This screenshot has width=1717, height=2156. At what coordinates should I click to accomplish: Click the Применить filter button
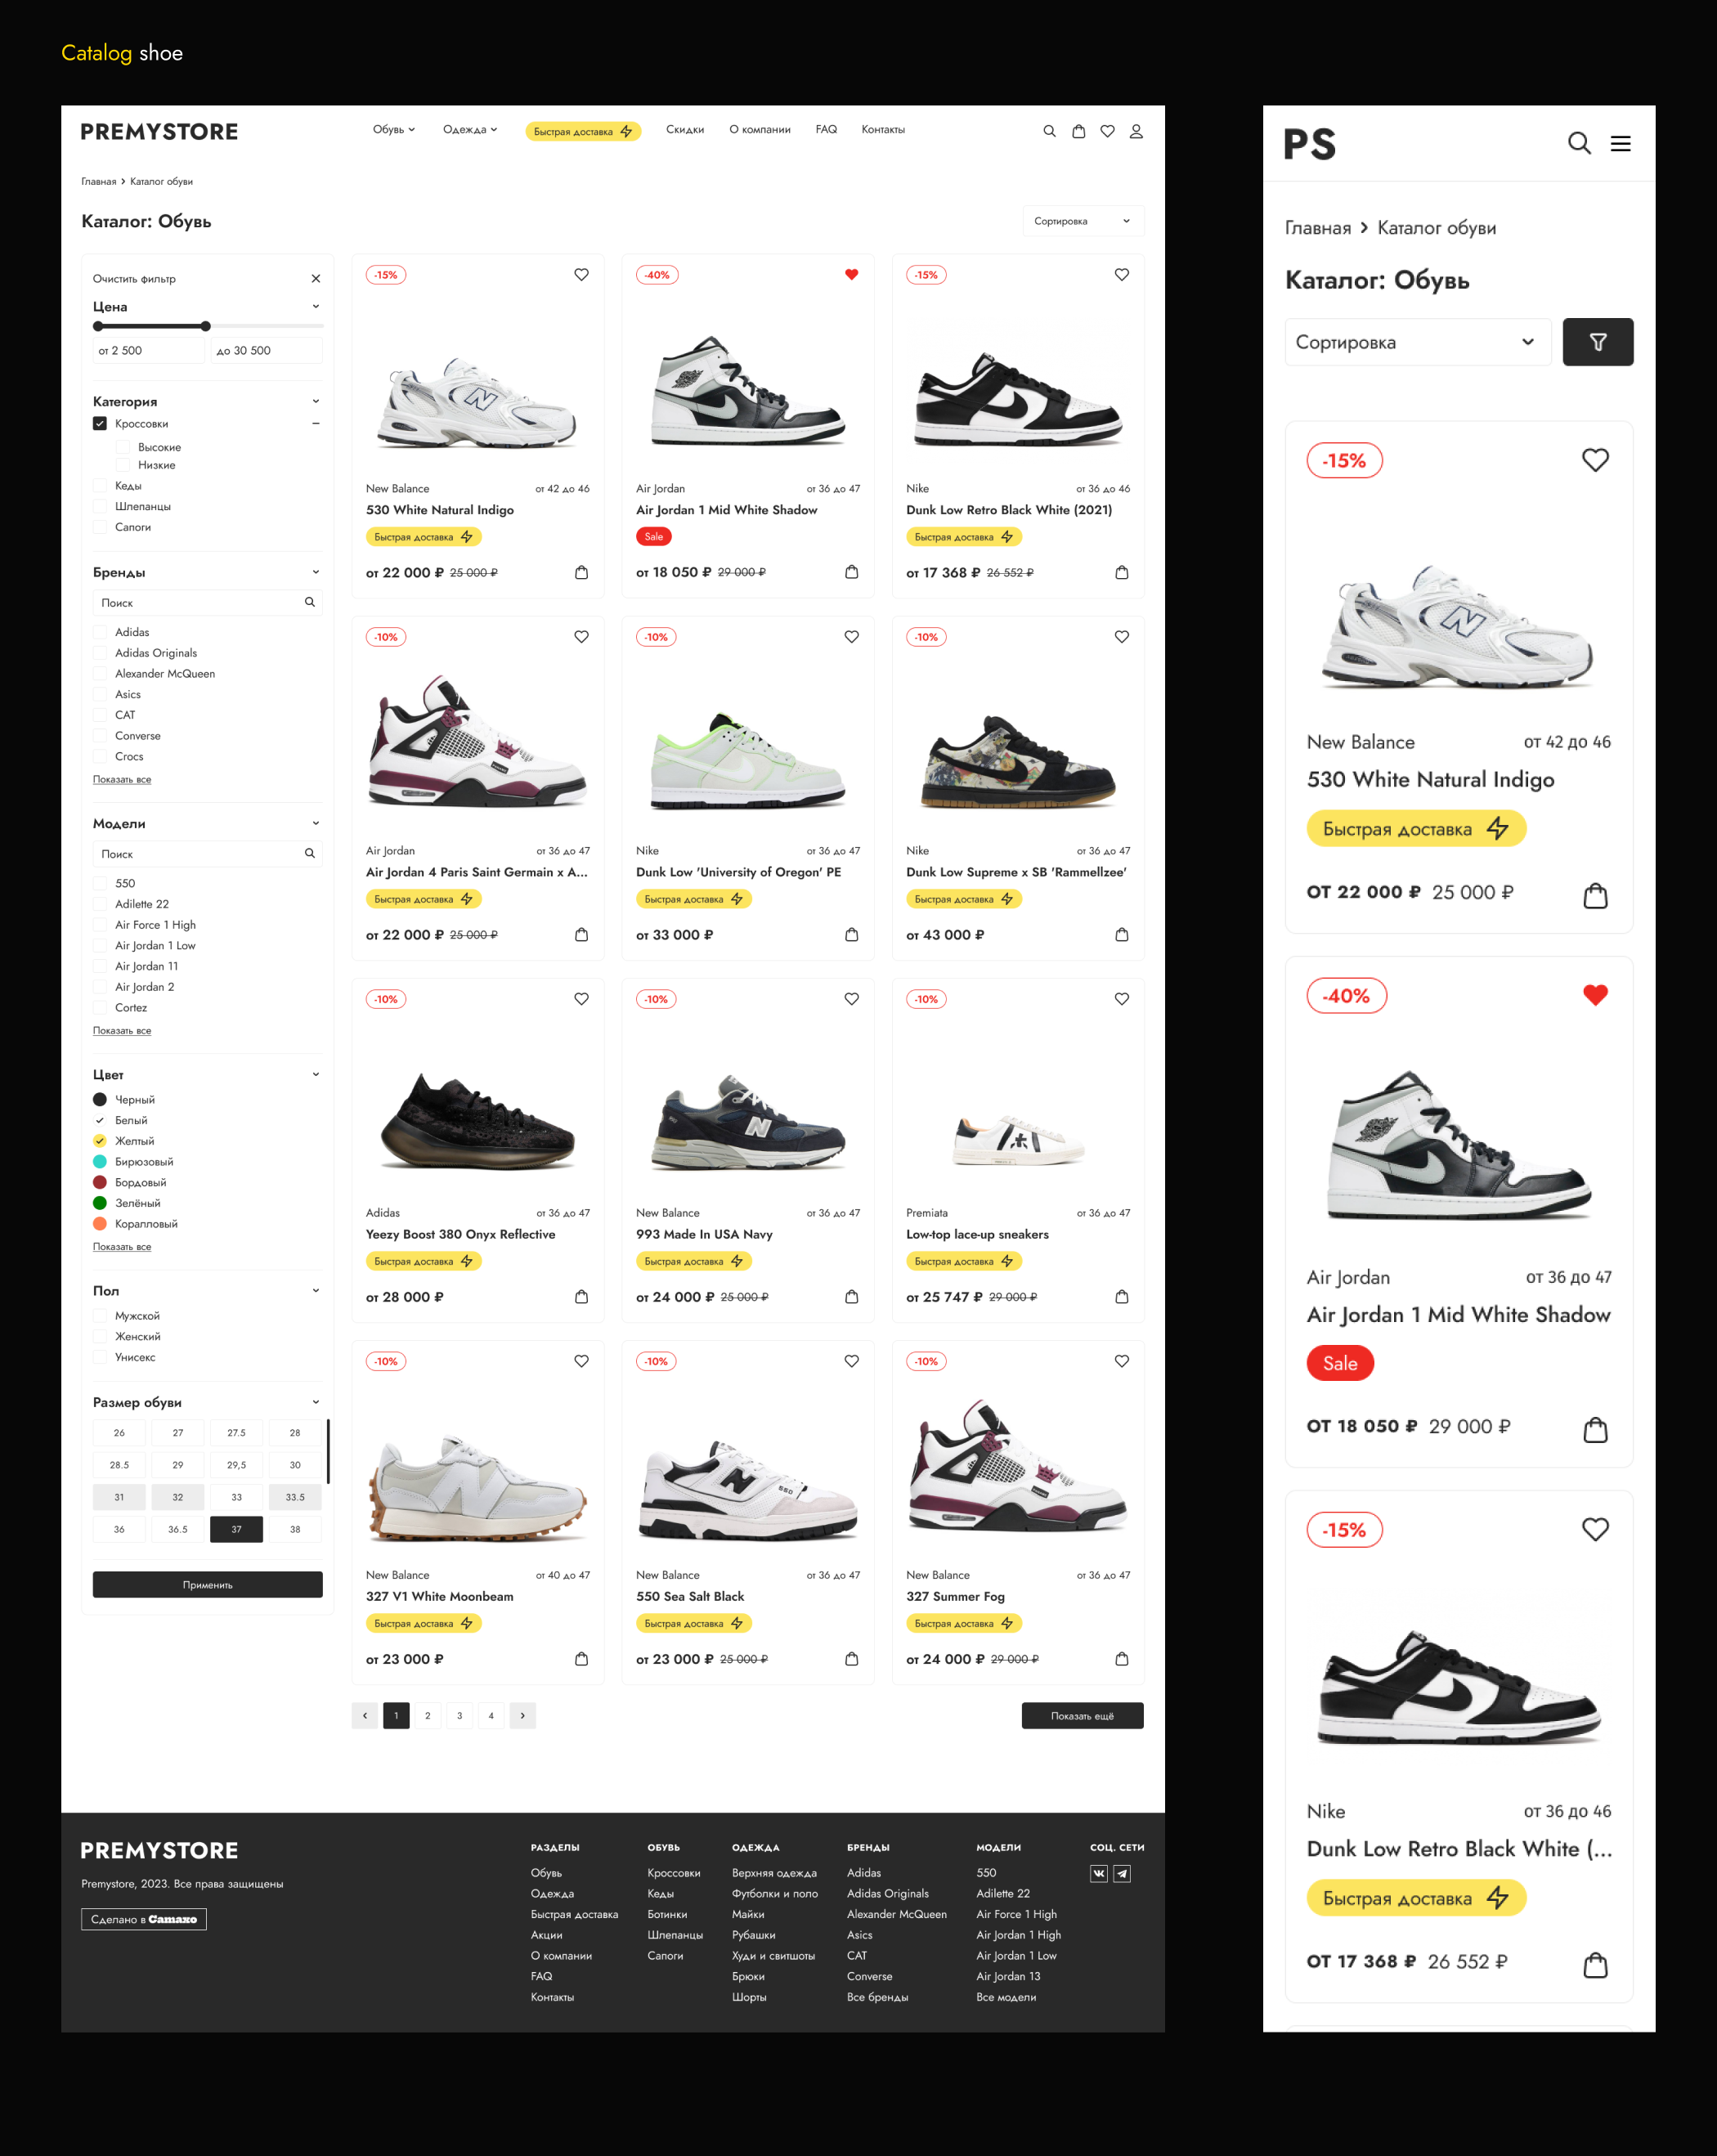(208, 1584)
